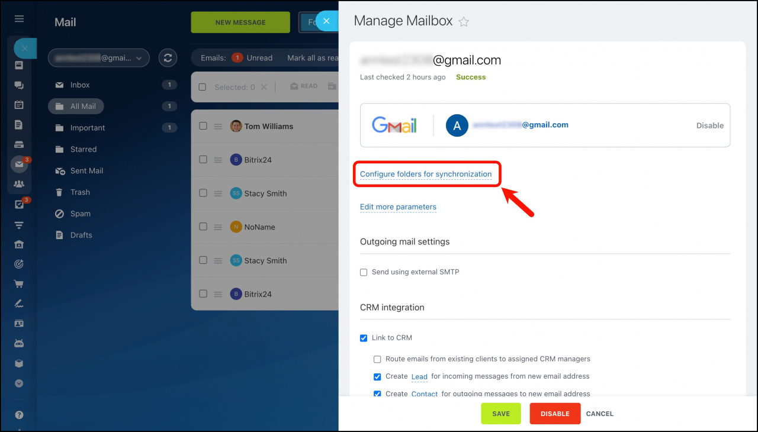Enable Send using external SMTP
758x432 pixels.
(x=364, y=272)
